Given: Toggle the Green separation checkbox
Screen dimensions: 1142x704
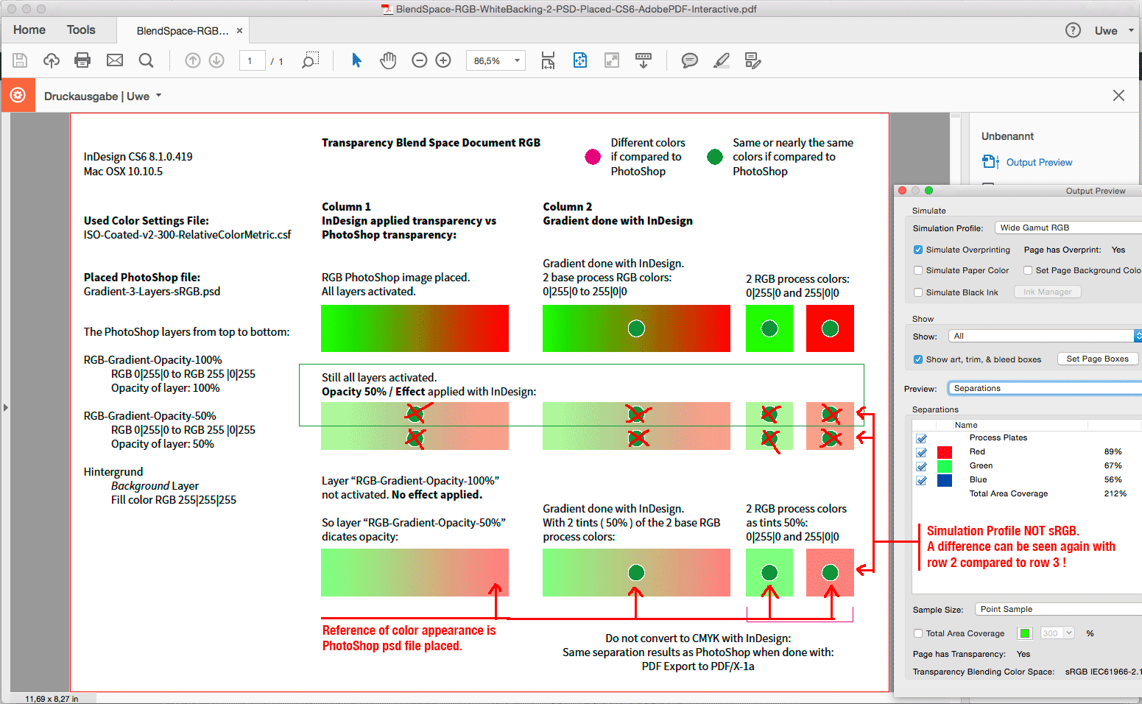Looking at the screenshot, I should (x=921, y=466).
